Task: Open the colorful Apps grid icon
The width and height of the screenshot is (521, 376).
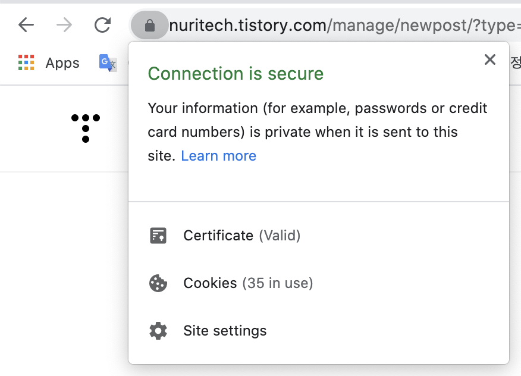Action: tap(26, 62)
